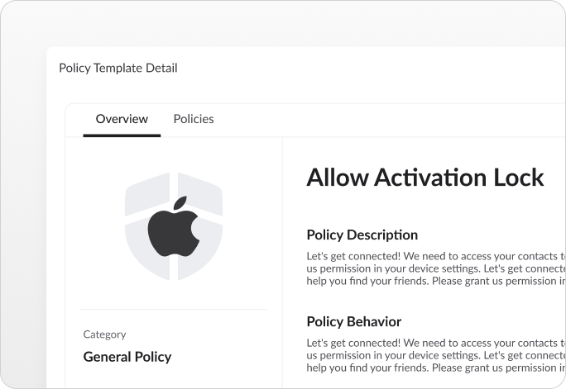566x389 pixels.
Task: Click the Policy Behavior heading
Action: point(354,321)
